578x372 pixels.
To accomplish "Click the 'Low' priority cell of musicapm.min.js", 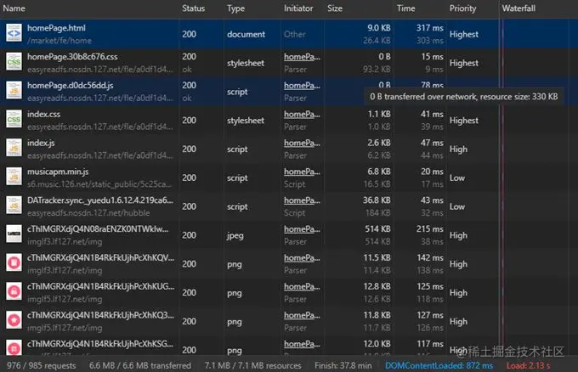I will 457,178.
